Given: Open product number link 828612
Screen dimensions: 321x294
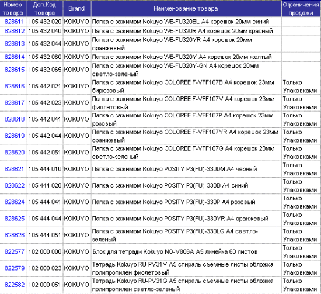Looking at the screenshot, I should 15,31.
